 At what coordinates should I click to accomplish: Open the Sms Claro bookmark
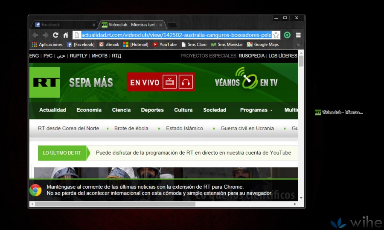194,44
